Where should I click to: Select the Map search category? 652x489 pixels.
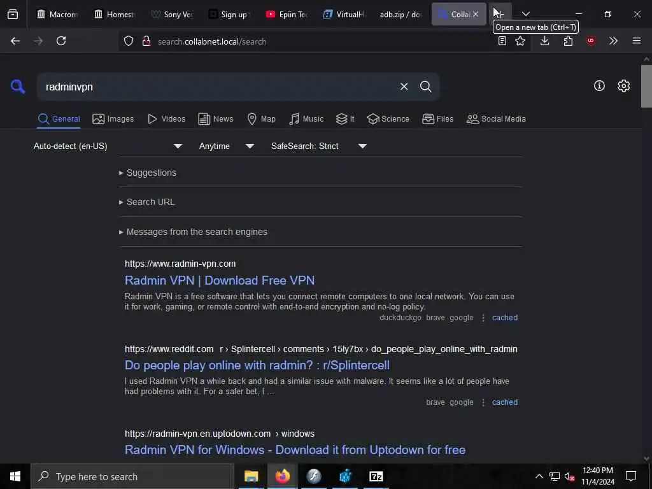261,119
